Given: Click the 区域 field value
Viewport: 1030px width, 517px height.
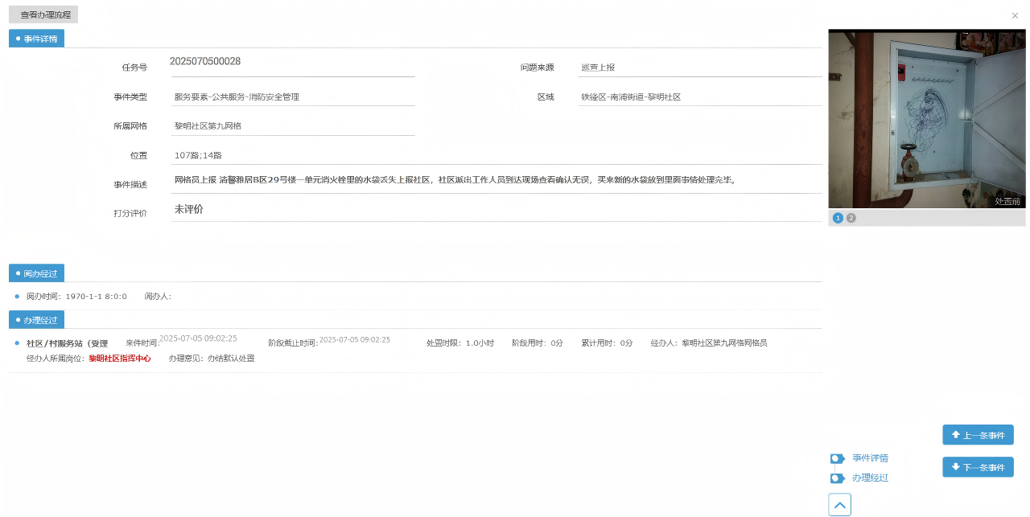Looking at the screenshot, I should [698, 97].
